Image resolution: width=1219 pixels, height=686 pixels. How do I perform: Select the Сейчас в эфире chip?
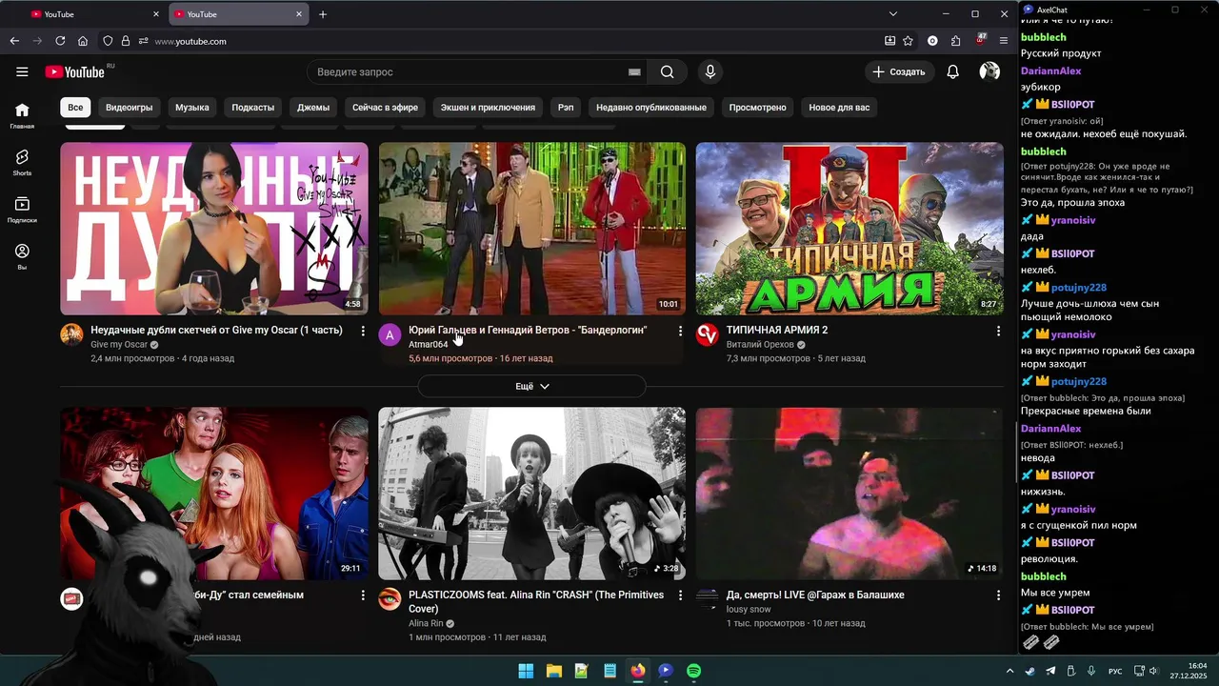385,108
